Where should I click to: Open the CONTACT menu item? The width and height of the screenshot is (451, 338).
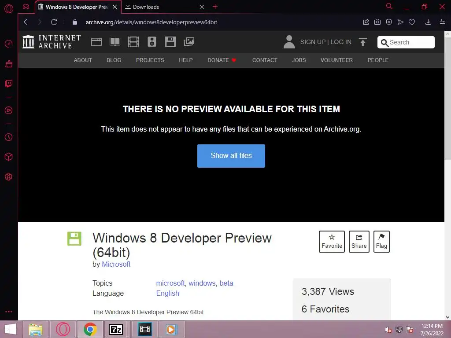265,60
